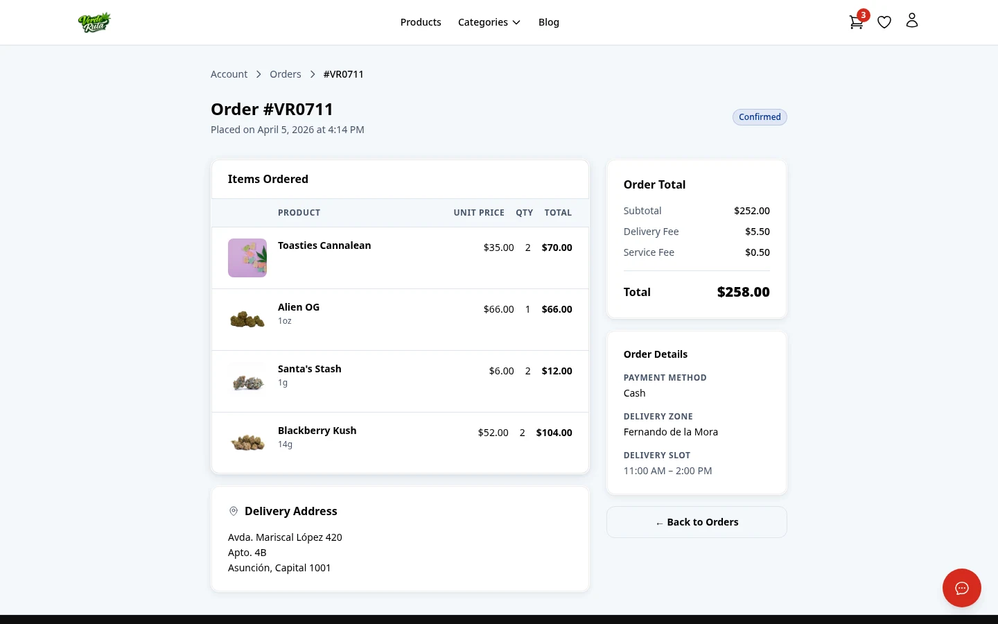998x624 pixels.
Task: Click the Santa's Stash product image
Action: tap(247, 381)
